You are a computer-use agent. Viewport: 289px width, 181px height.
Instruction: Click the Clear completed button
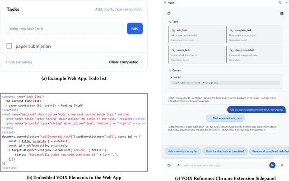[124, 62]
